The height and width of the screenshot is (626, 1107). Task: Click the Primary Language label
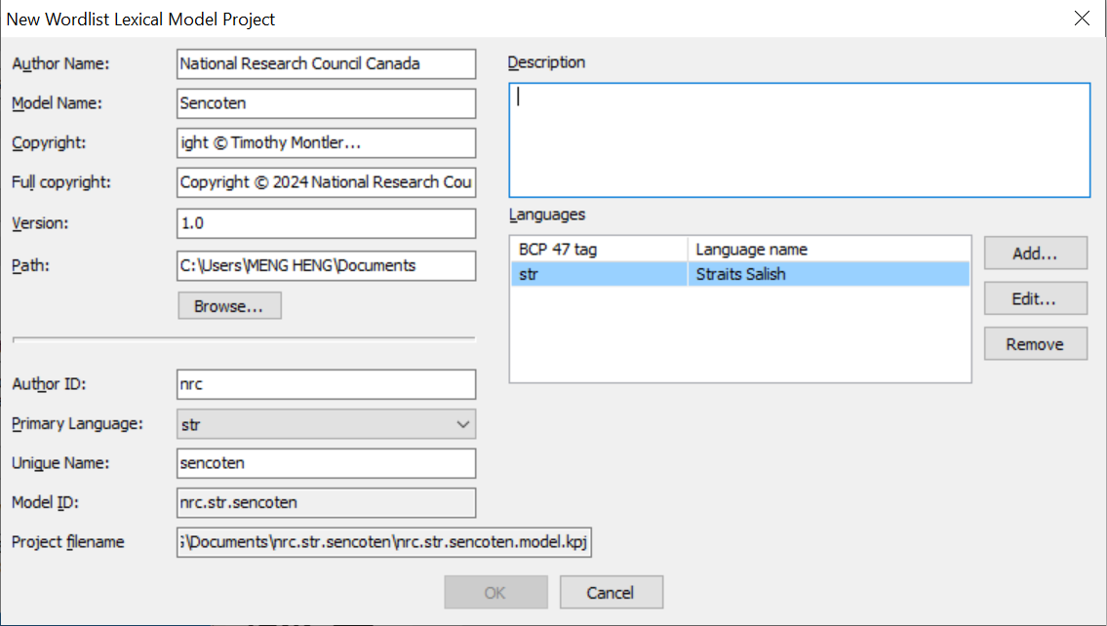[x=77, y=423]
